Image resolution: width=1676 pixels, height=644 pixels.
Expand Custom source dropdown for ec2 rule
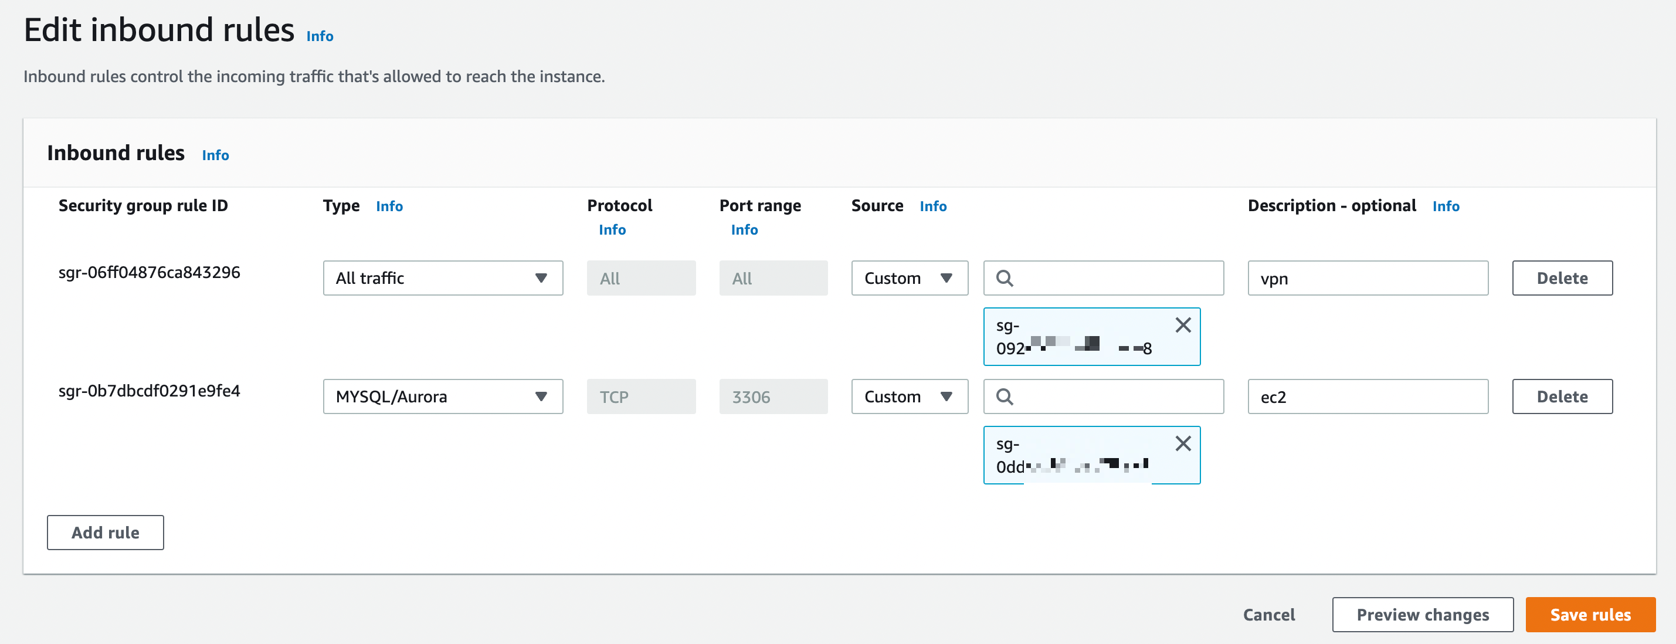pos(909,397)
